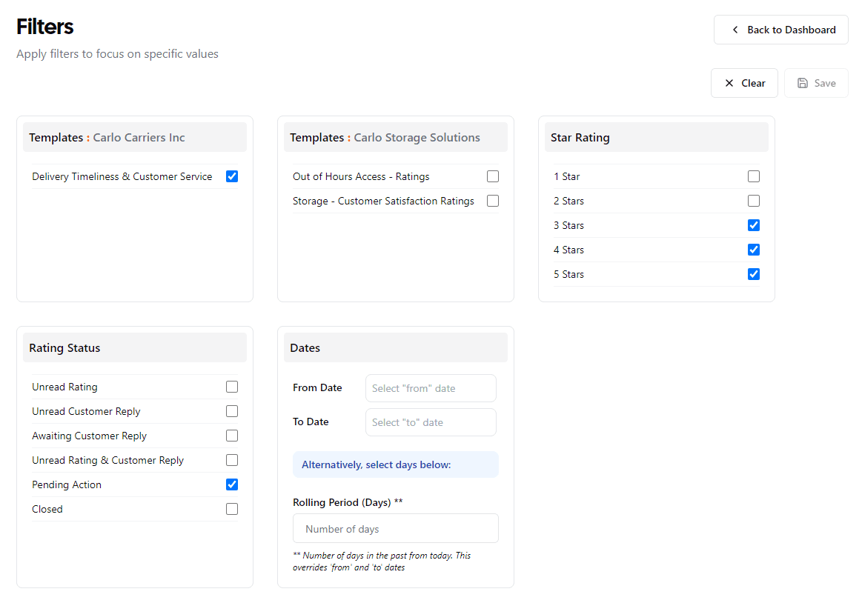The width and height of the screenshot is (862, 603).
Task: Uncheck the 3 Stars checkbox
Action: (754, 225)
